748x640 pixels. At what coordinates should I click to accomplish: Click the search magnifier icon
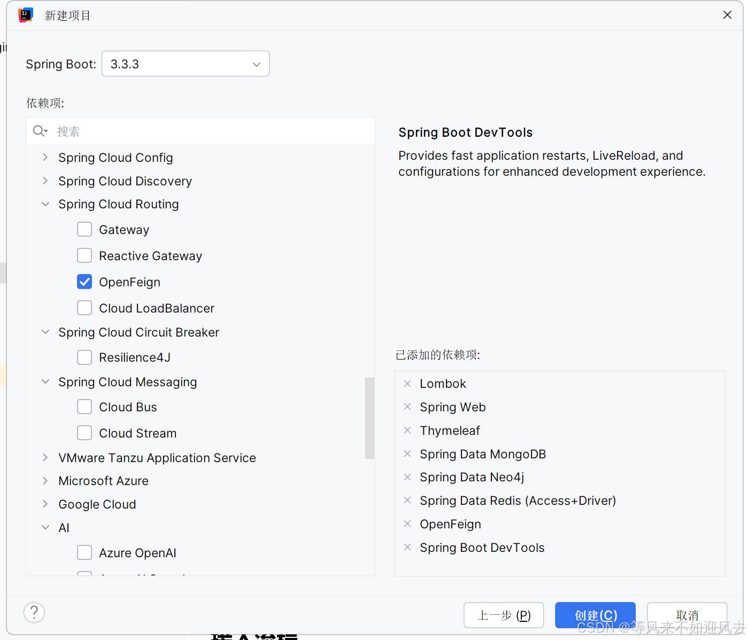pos(40,131)
